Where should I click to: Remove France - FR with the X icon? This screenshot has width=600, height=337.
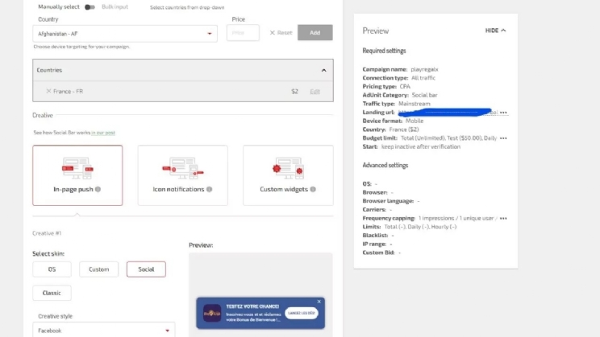click(x=48, y=92)
